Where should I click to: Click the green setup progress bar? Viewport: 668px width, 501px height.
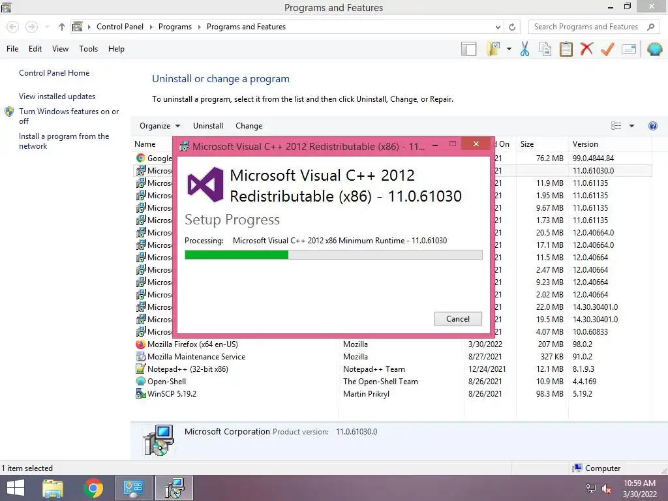coord(236,255)
